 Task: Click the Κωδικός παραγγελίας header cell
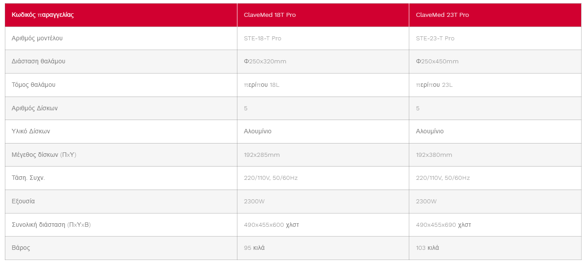[121, 15]
